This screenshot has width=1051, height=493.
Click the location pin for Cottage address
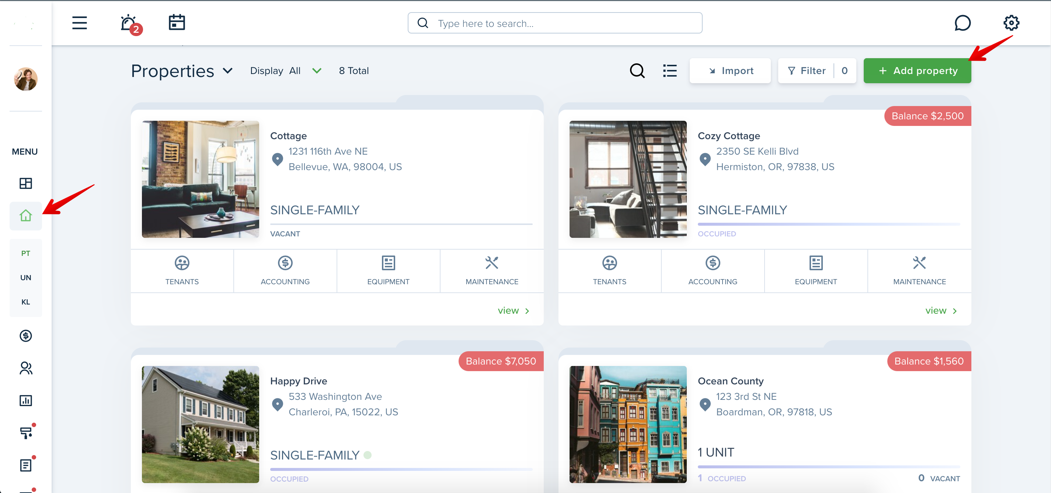278,159
